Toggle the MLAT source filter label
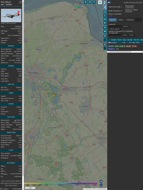The image size is (143, 190). 129,46
